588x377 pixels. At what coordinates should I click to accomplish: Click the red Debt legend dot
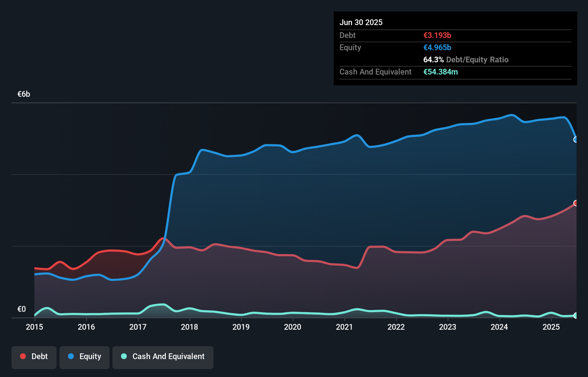23,356
